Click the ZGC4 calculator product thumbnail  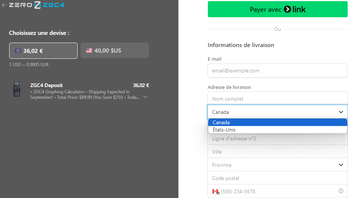point(17,89)
